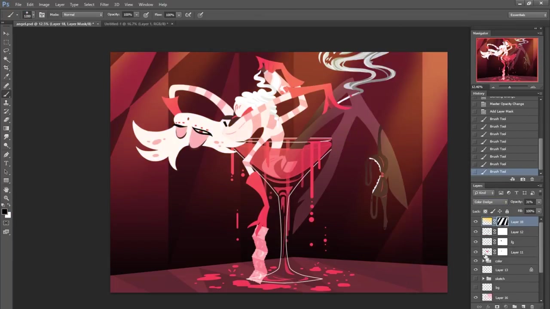
Task: Select the Path Selection tool
Action: pos(6,172)
